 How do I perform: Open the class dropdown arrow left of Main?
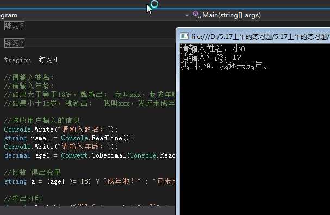[186, 15]
